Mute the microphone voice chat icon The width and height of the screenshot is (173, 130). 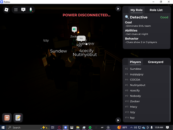click(x=31, y=10)
